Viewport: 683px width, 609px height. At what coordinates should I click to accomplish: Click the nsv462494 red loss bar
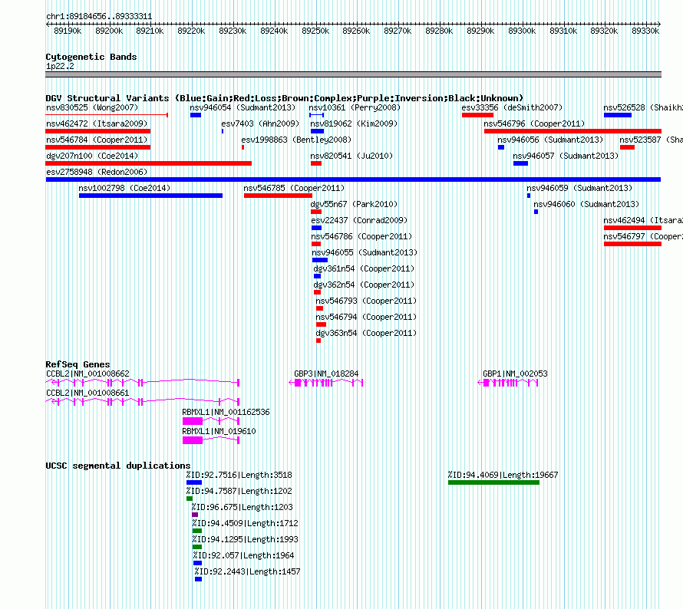(x=632, y=228)
